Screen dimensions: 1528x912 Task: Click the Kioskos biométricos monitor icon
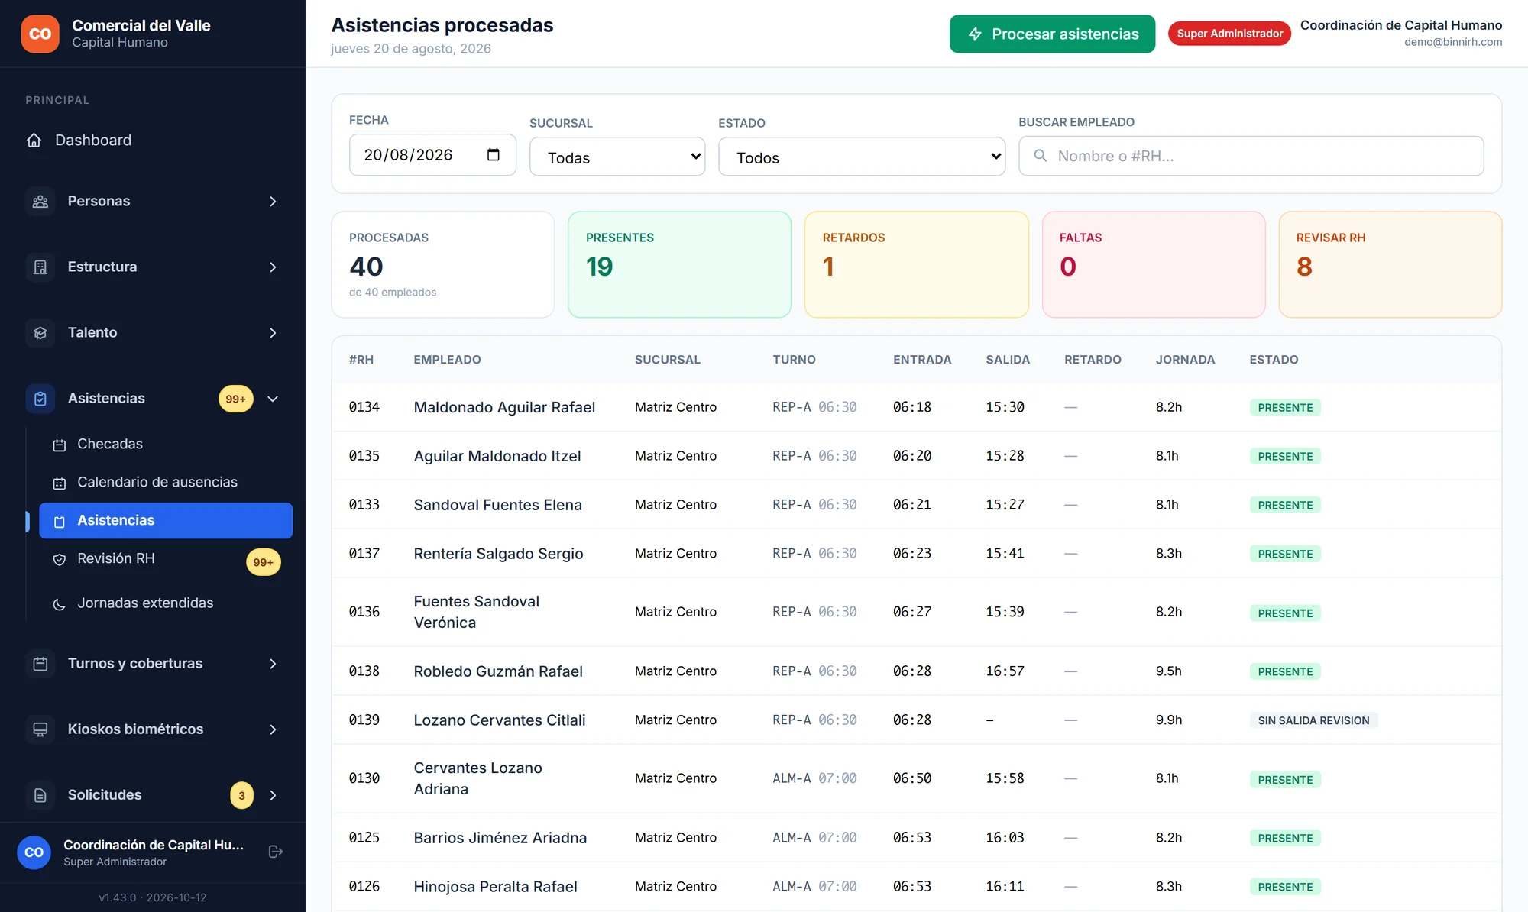click(x=40, y=729)
